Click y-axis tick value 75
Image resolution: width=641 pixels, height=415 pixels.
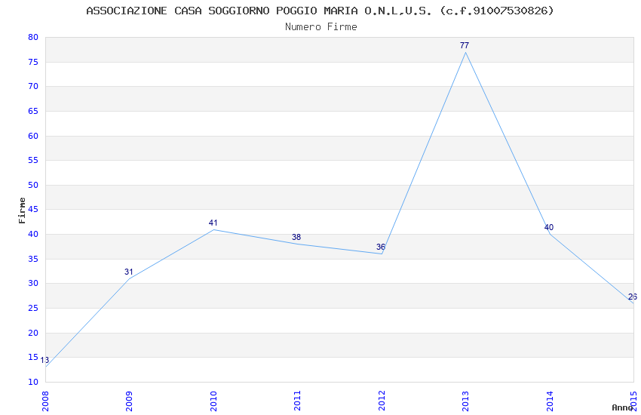[33, 62]
